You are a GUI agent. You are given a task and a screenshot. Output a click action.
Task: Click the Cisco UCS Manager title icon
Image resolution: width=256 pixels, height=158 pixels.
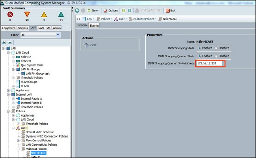[2, 3]
